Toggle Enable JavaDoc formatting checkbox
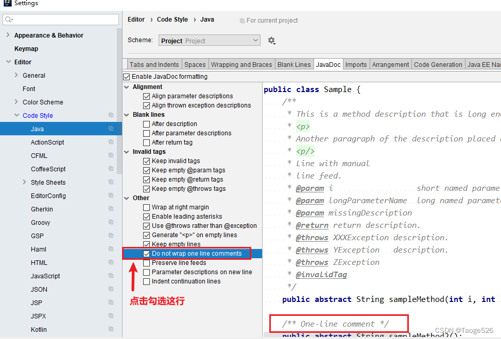The width and height of the screenshot is (501, 339). [x=127, y=77]
